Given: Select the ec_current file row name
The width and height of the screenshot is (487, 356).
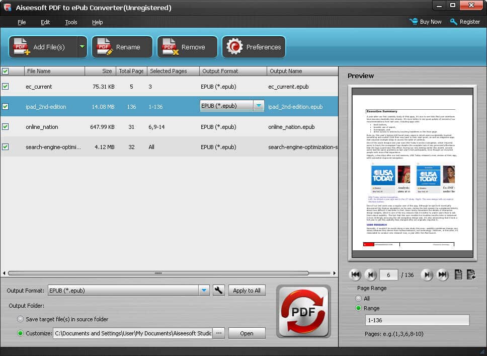Looking at the screenshot, I should (x=39, y=87).
